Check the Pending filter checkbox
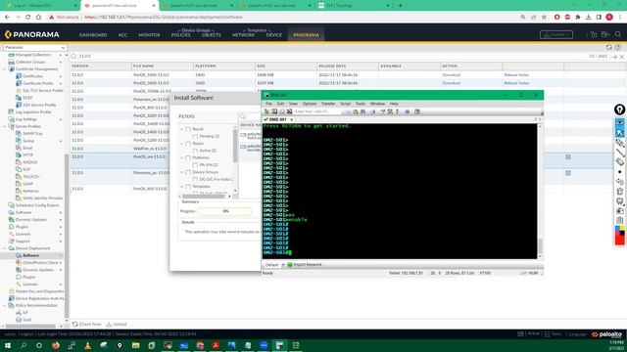Image resolution: width=627 pixels, height=352 pixels. [195, 137]
